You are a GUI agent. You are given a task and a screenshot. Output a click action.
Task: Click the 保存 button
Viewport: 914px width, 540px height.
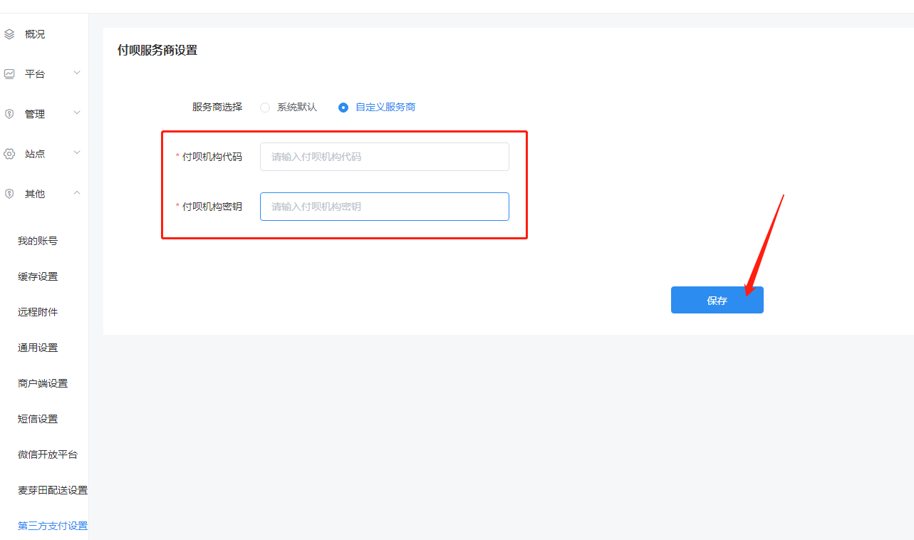717,300
